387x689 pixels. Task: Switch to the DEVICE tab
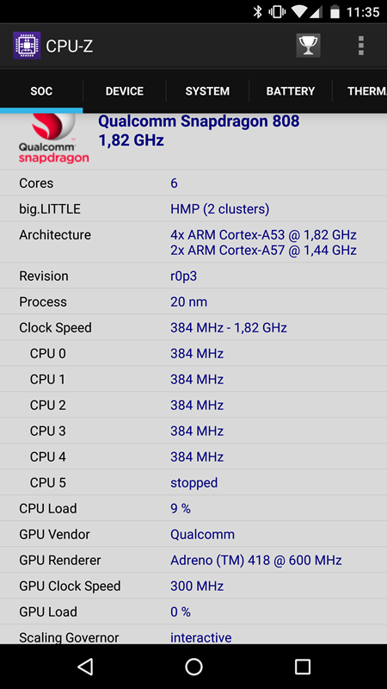pos(124,91)
